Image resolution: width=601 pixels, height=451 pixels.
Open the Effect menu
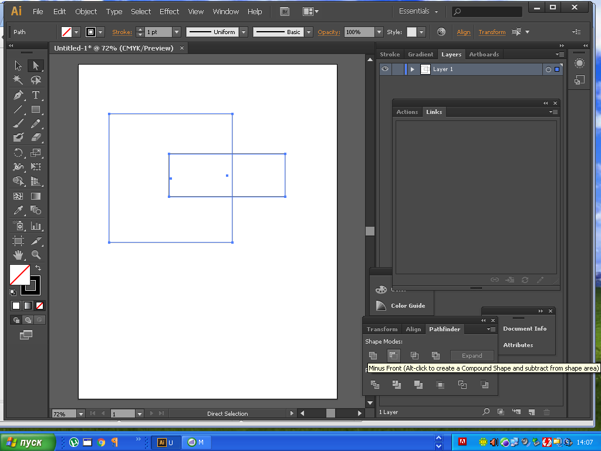click(169, 11)
